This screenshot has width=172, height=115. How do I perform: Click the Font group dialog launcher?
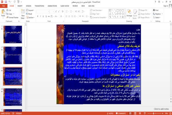63,21
